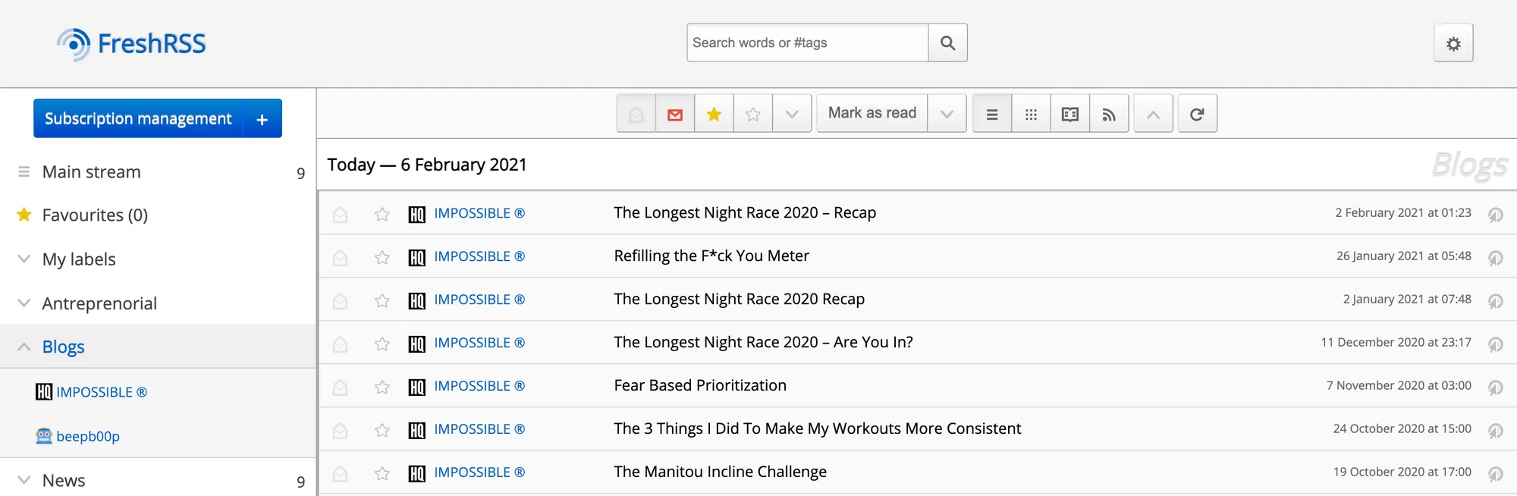Open the Mark as read dropdown arrow
Screen dimensions: 1517x496
[947, 114]
